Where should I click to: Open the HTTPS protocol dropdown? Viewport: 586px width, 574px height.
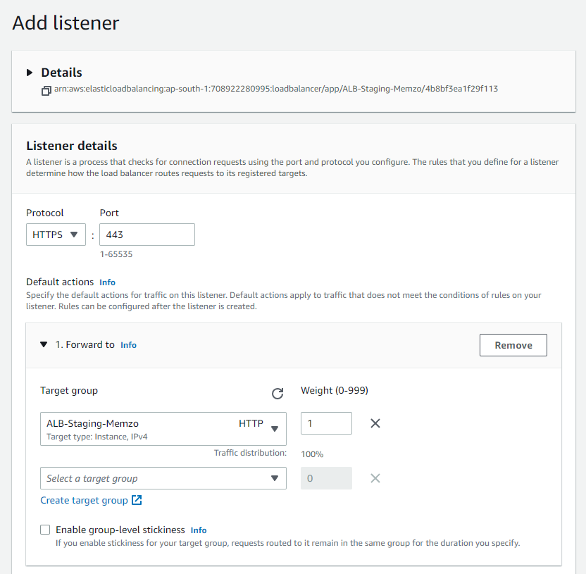[56, 235]
